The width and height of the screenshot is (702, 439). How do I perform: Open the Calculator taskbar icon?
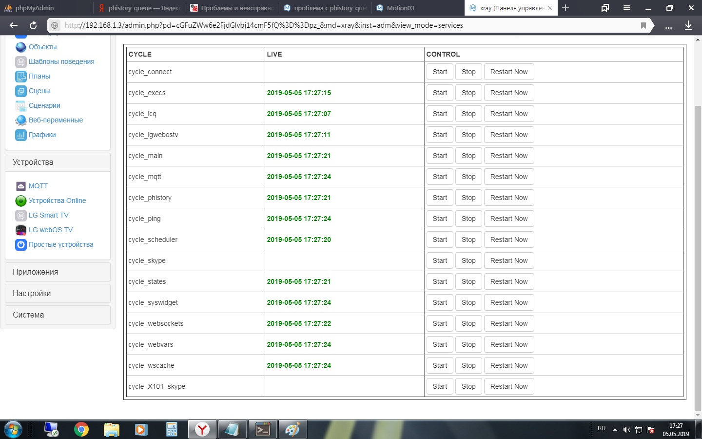172,430
